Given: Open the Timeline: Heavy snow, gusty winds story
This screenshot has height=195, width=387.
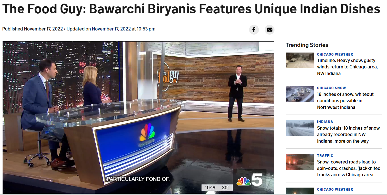Looking at the screenshot, I should coord(347,67).
